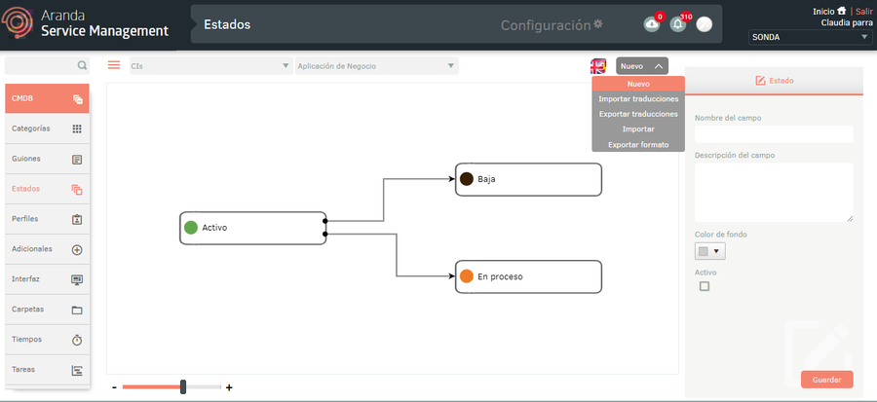Click the Guardar button

pos(826,380)
